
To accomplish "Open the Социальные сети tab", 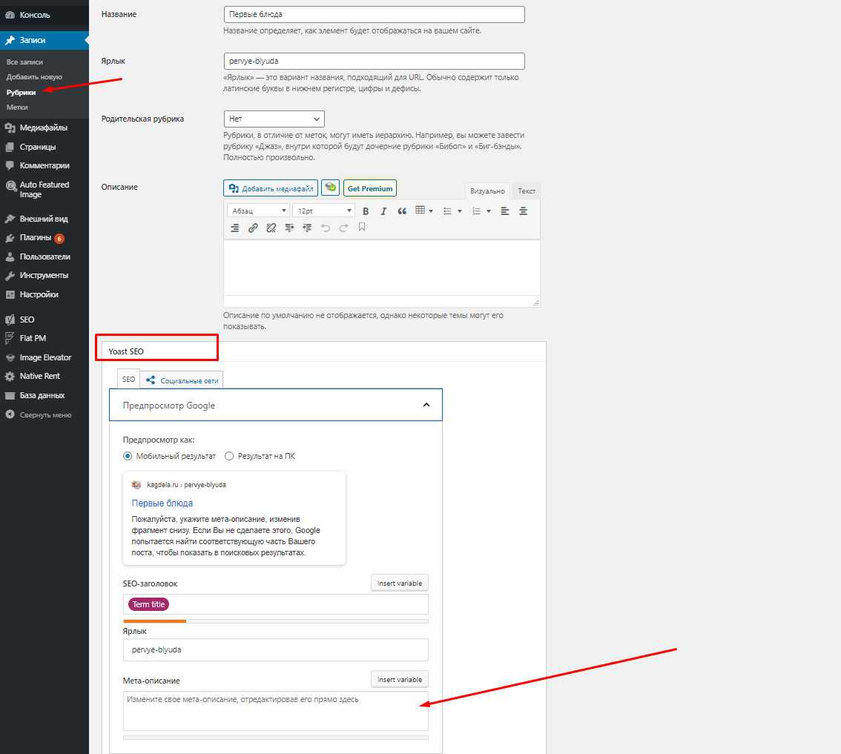I will point(182,380).
